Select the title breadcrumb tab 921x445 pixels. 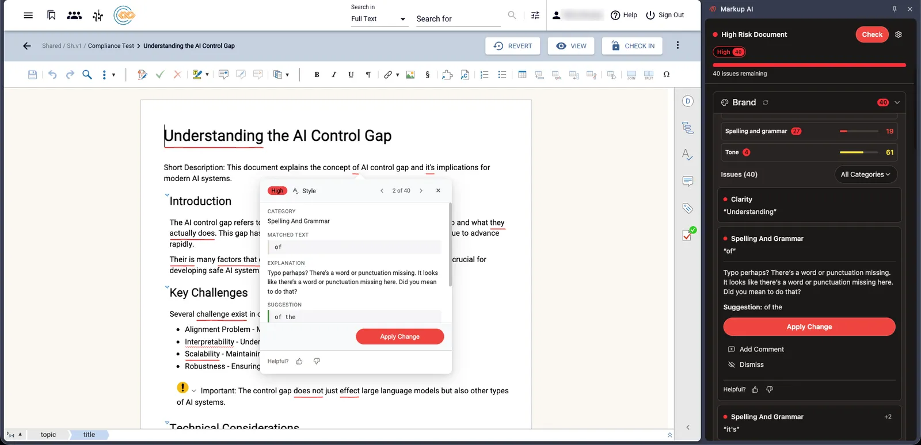point(89,435)
